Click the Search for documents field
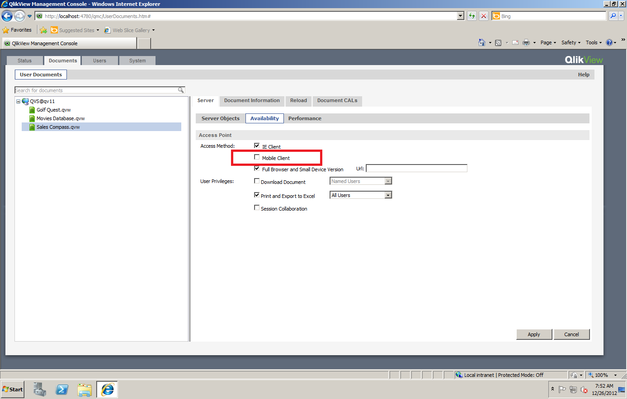This screenshot has height=399, width=627. point(96,90)
